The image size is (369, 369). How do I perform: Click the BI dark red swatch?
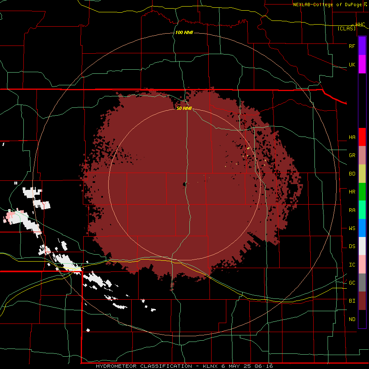tap(362, 301)
